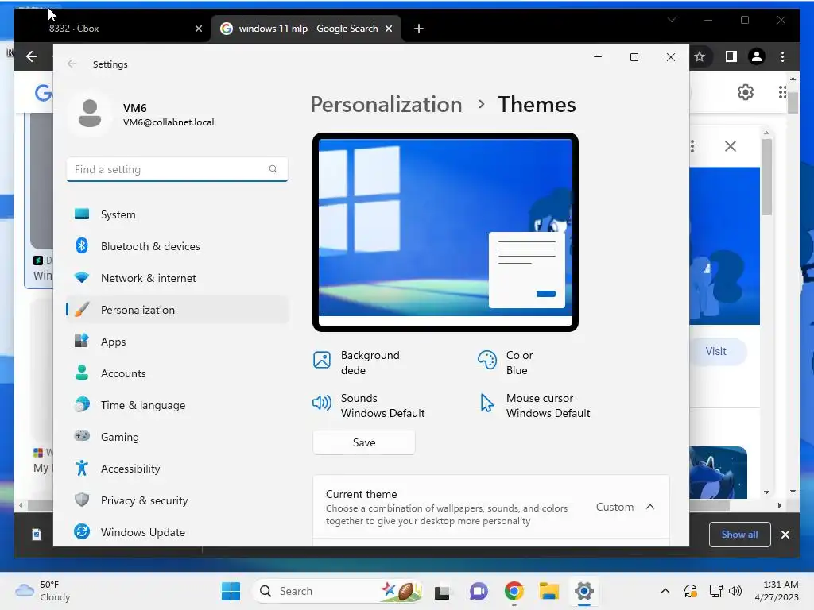814x610 pixels.
Task: Open Google apps grid icon in Chrome
Action: click(783, 92)
